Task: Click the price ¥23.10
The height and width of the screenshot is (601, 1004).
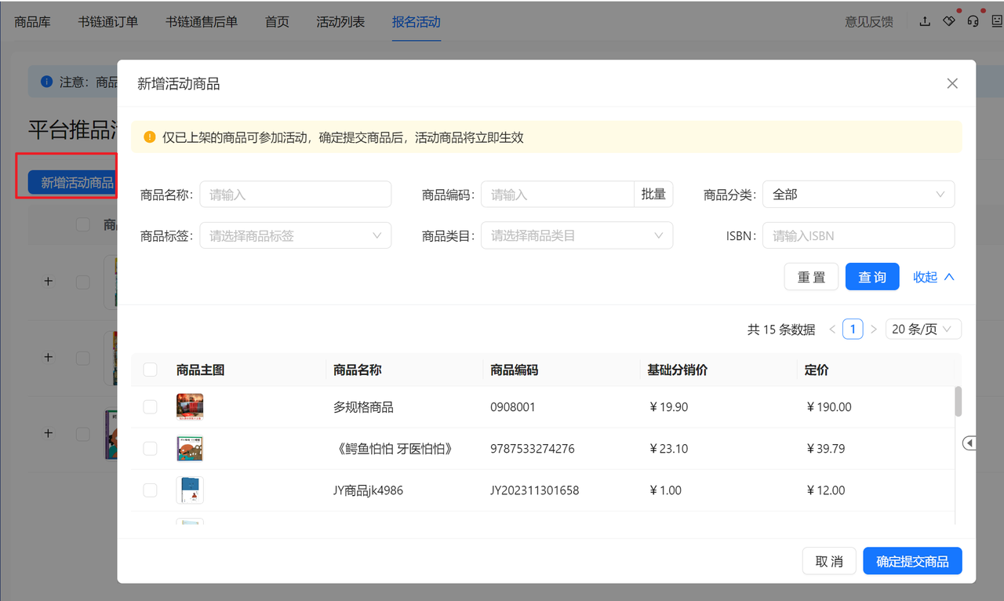Action: 669,449
